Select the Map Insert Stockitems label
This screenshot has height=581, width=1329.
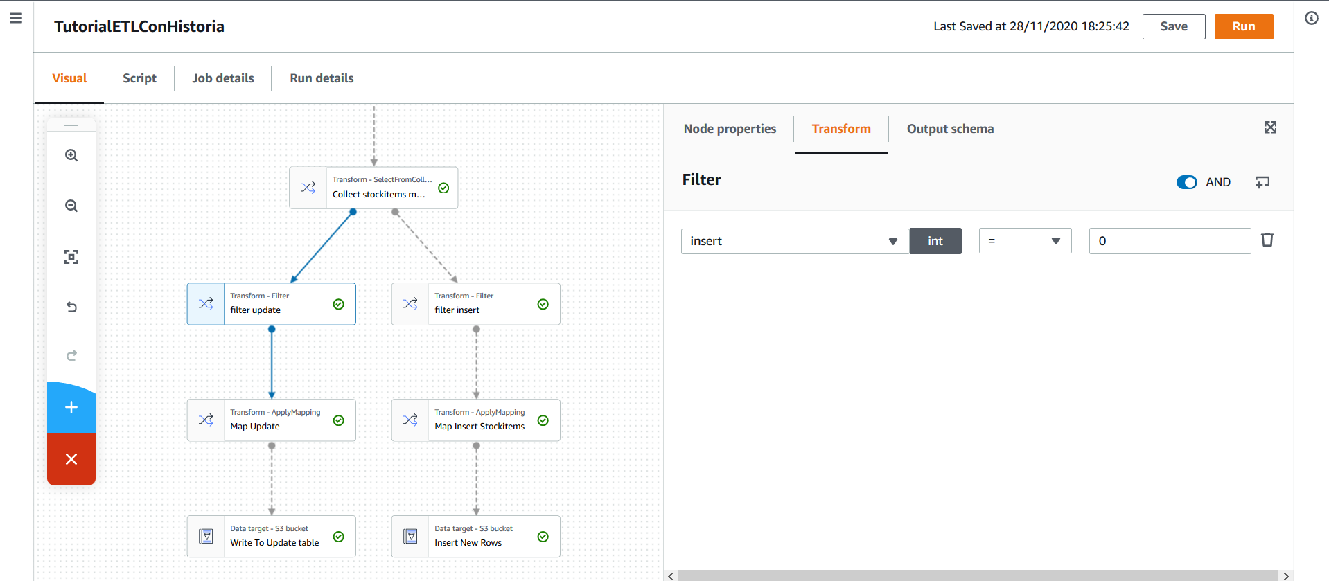(x=479, y=427)
